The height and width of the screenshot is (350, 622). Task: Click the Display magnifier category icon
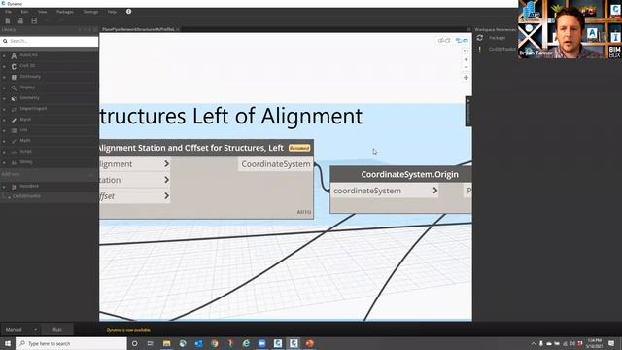pyautogui.click(x=14, y=87)
